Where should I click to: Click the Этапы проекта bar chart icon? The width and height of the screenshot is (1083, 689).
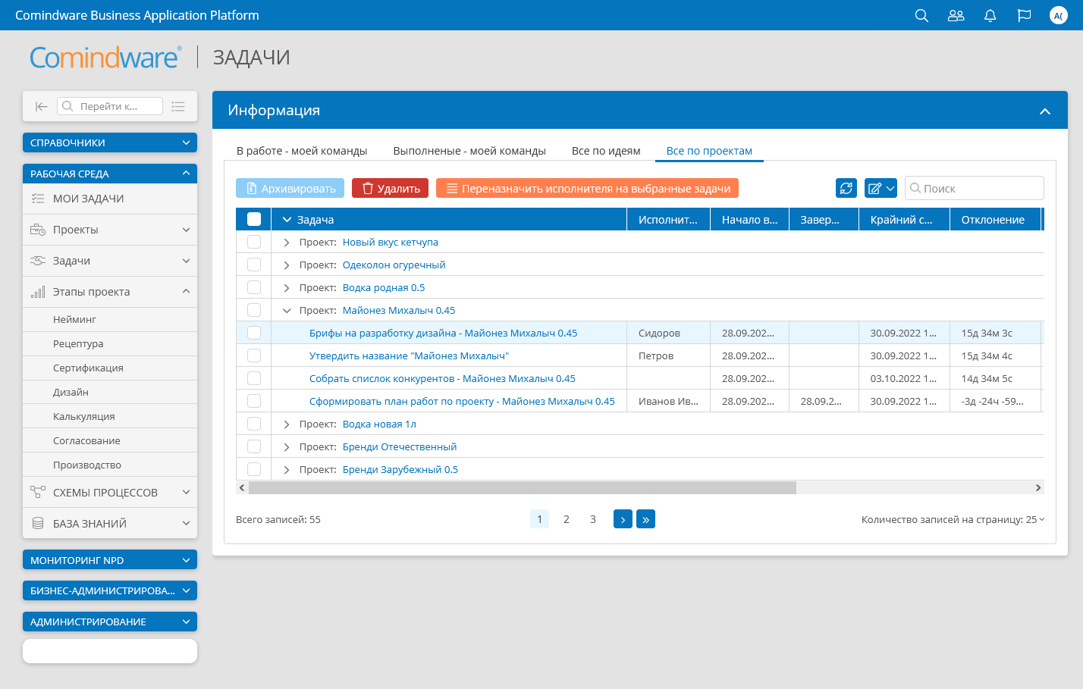click(x=38, y=292)
